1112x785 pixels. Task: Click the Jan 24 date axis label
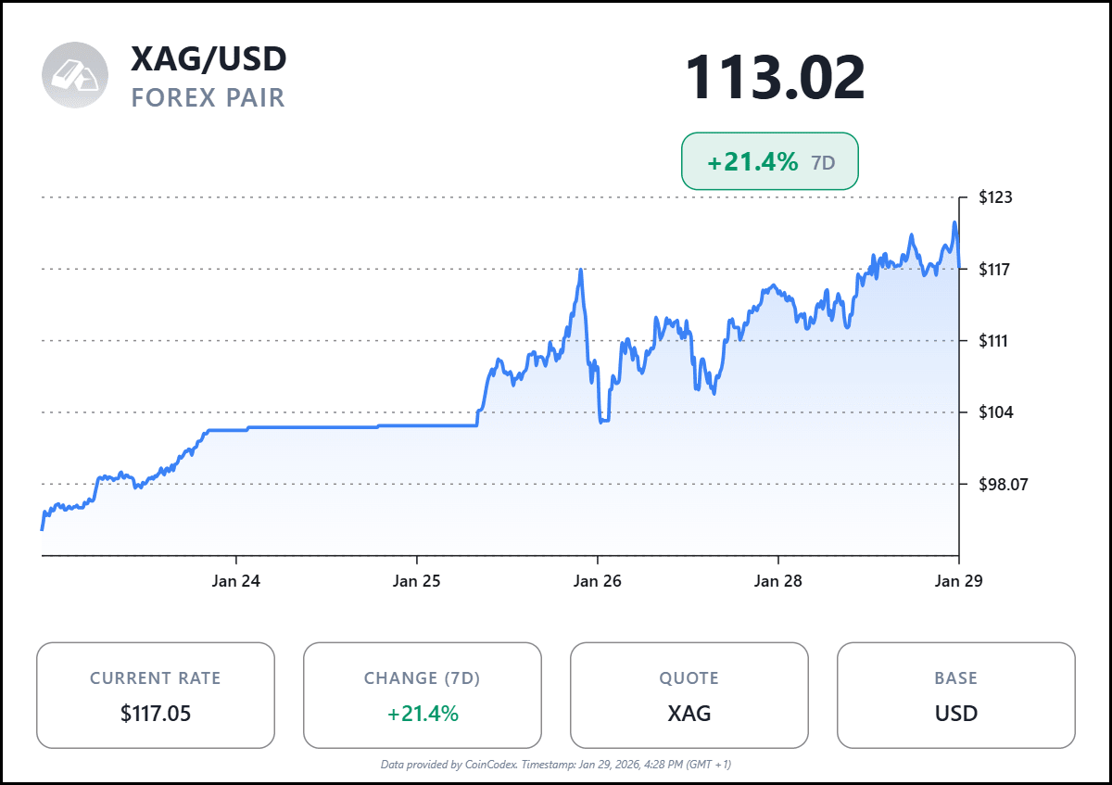pos(236,581)
